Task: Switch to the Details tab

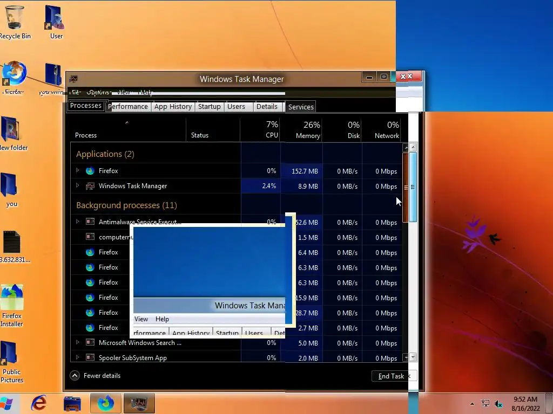Action: 267,107
